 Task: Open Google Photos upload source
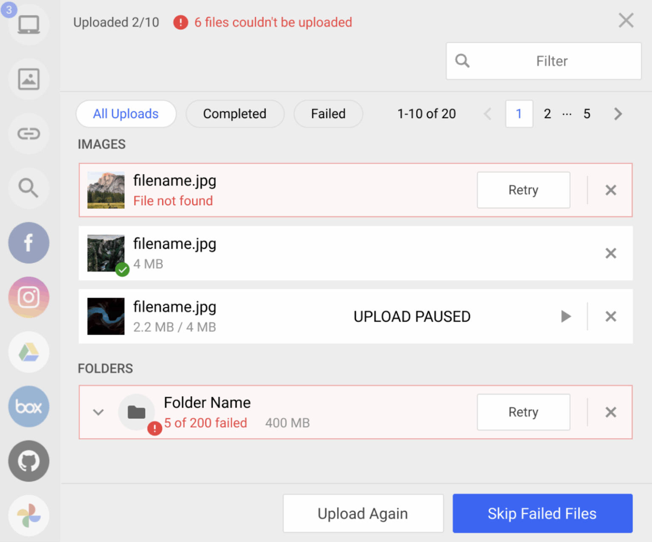pos(28,515)
